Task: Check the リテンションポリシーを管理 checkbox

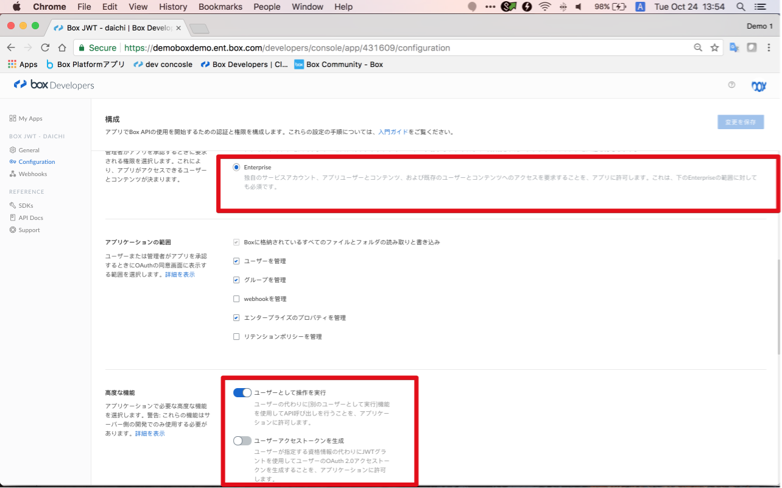Action: 236,336
